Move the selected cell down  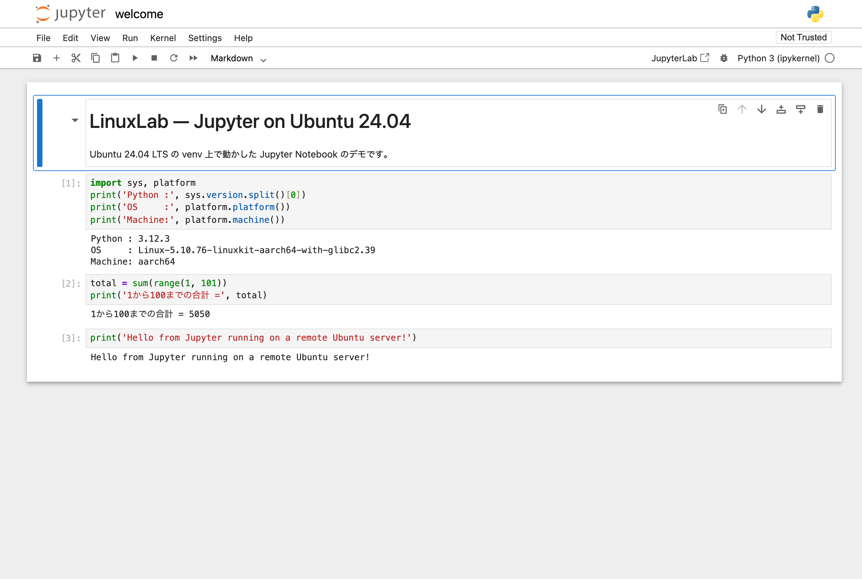(x=762, y=109)
